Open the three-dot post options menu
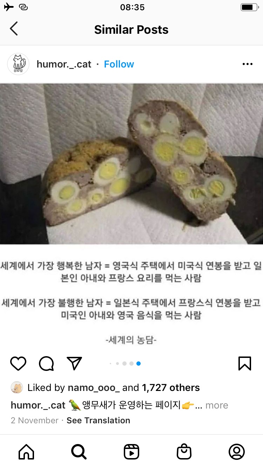This screenshot has height=469, width=263. 248,64
